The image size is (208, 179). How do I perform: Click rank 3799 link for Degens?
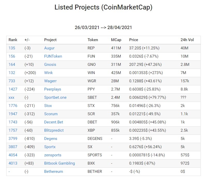(13, 139)
